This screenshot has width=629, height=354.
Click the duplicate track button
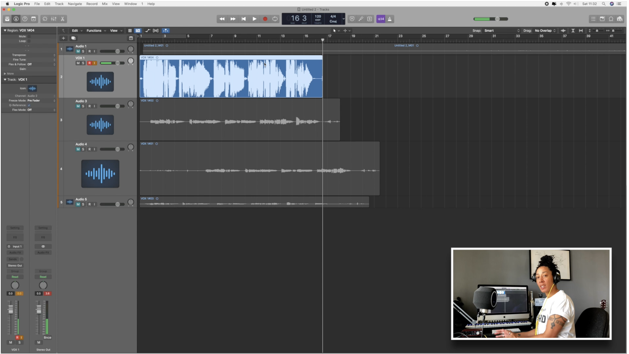(73, 38)
